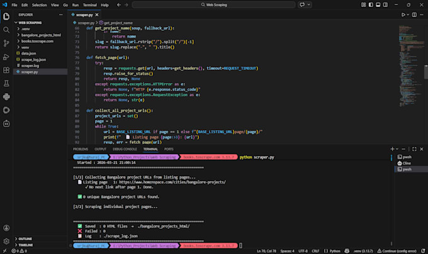Close the terminal panel with X
This screenshot has width=428, height=254.
click(422, 149)
